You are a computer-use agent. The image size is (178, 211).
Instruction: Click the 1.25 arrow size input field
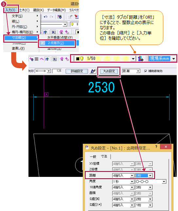tap(57, 71)
